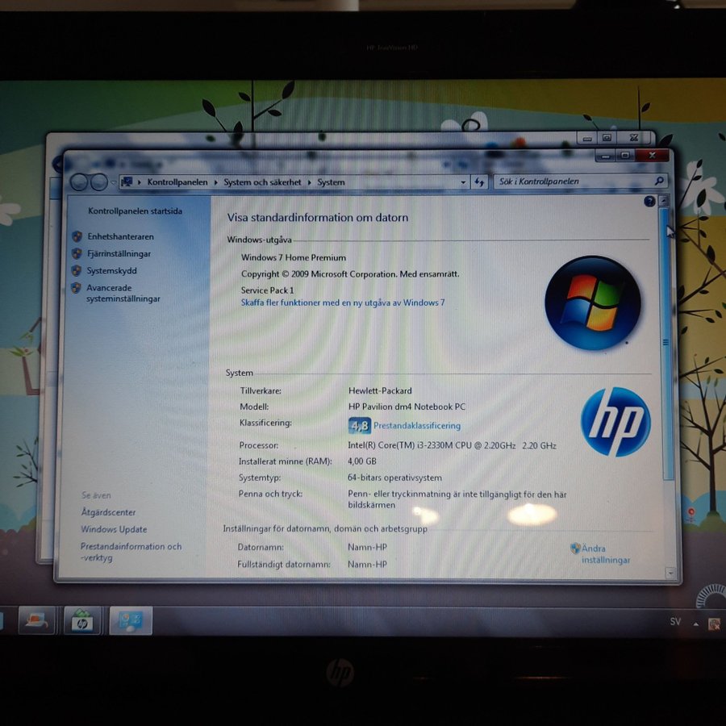The height and width of the screenshot is (726, 726).
Task: Click the HP logo in the System section
Action: pos(615,422)
